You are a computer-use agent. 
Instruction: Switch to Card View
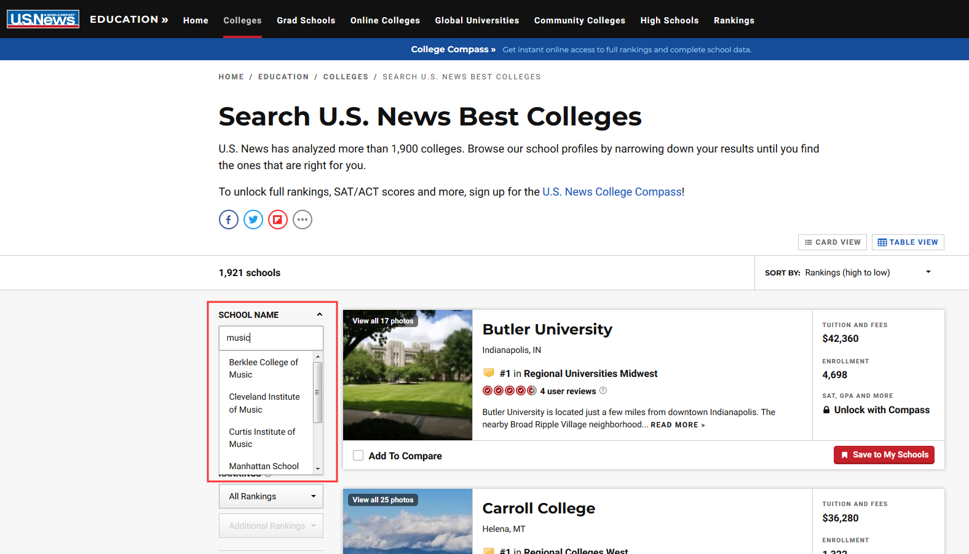[833, 242]
